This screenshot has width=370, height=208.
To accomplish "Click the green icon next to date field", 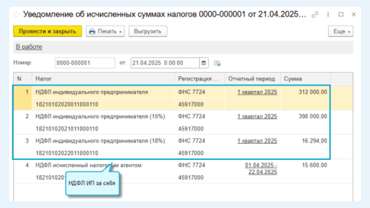I will [x=217, y=63].
